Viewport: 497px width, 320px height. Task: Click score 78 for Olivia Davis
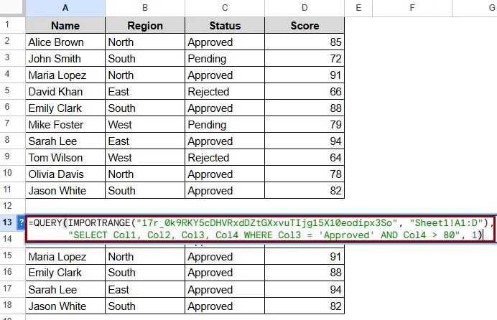[x=305, y=174]
